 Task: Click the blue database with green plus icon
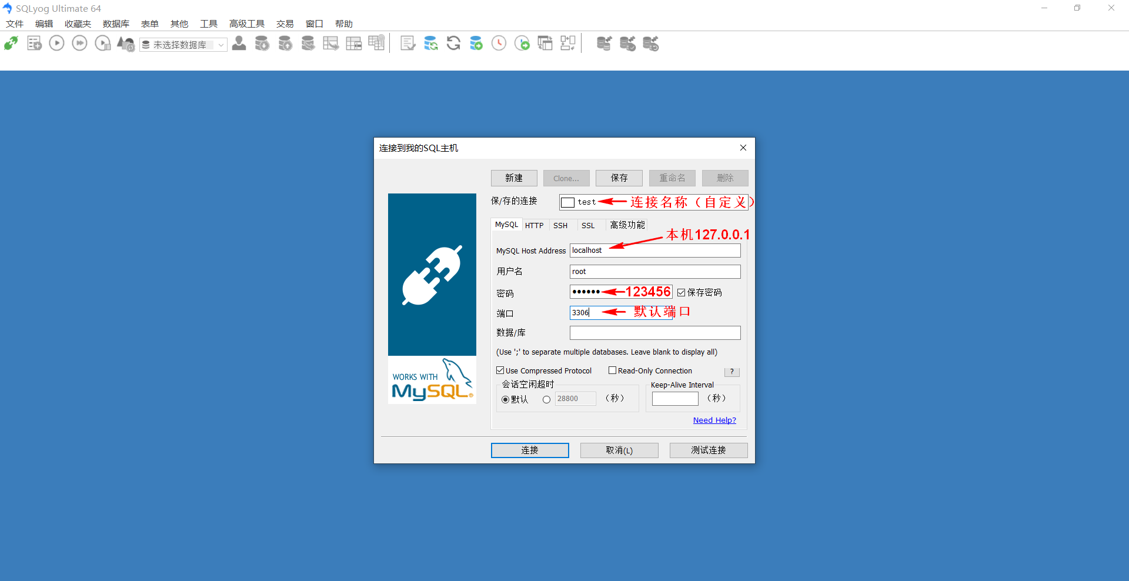coord(476,44)
